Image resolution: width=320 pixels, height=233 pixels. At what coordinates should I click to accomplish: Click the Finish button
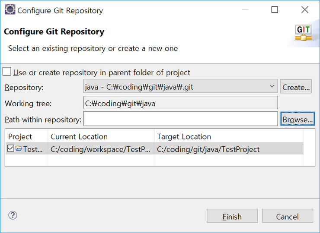[232, 217]
